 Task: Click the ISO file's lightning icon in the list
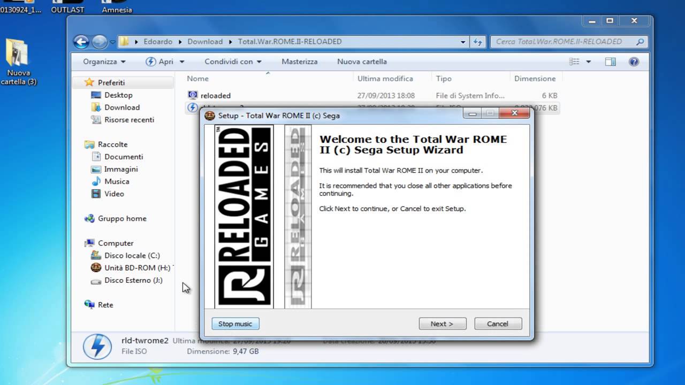point(193,107)
